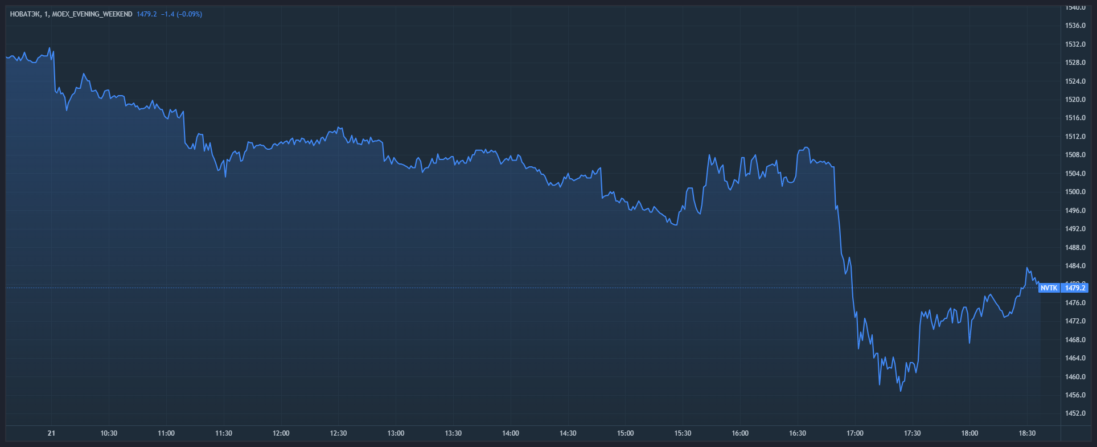Click the 13:30 time axis label
This screenshot has height=447, width=1097.
coord(453,433)
